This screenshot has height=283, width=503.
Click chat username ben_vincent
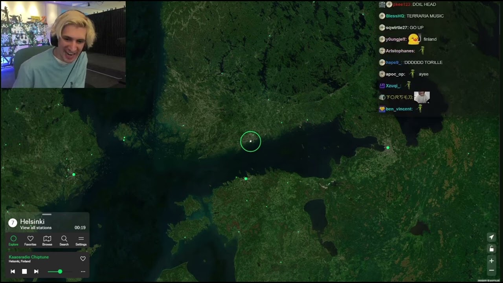click(399, 109)
